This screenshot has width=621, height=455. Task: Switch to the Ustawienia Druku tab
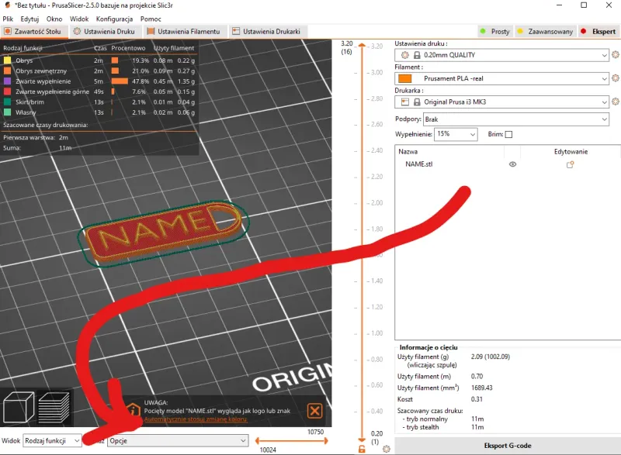pyautogui.click(x=104, y=31)
